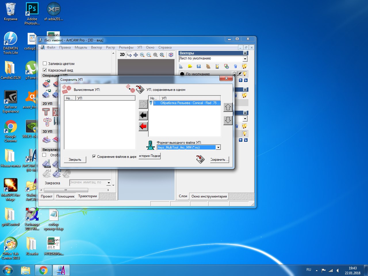The height and width of the screenshot is (276, 368).
Task: Click the red left arrow button
Action: pos(143,126)
